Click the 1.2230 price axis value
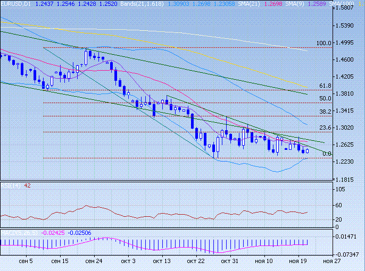Image resolution: width=365 pixels, height=271 pixels. tap(346, 162)
